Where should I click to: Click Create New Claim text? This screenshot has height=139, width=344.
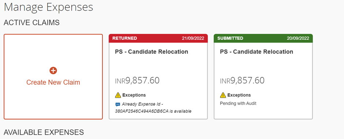coord(53,82)
